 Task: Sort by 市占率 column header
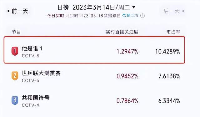[x=173, y=32]
